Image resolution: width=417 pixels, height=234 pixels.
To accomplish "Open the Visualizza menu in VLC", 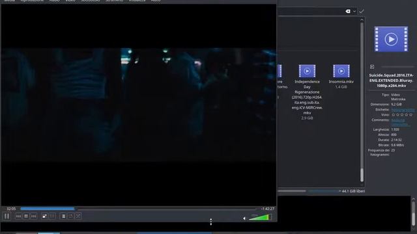I will [137, 1].
